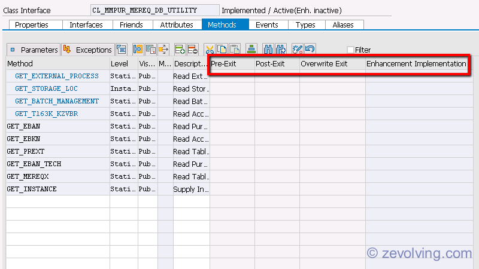Click the source code icon after Exceptions
Image resolution: width=479 pixels, height=269 pixels.
tap(122, 50)
